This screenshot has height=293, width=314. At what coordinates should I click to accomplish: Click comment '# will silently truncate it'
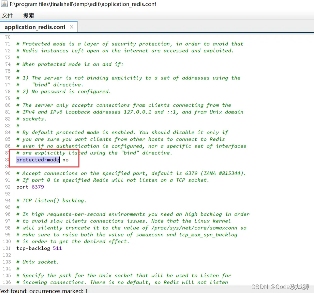[131, 228]
